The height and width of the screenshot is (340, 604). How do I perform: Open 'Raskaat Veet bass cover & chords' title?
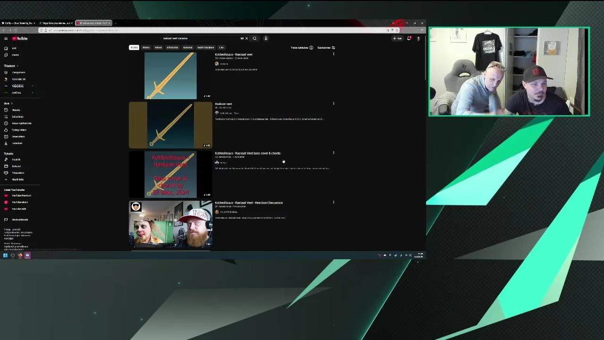[248, 153]
